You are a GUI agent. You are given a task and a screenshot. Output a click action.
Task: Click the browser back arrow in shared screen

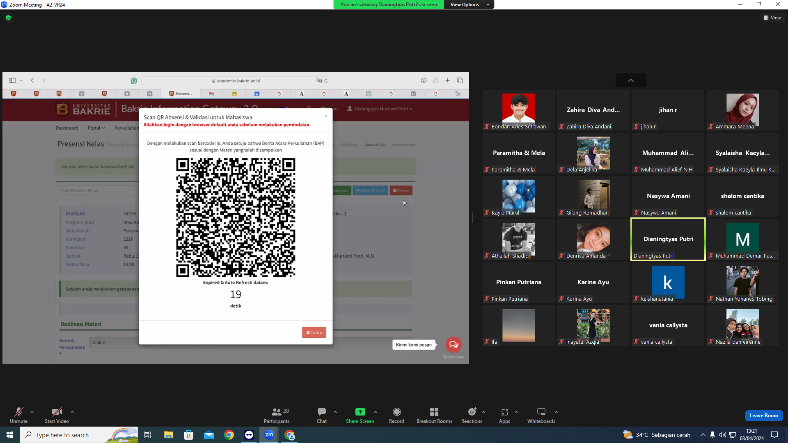32,80
